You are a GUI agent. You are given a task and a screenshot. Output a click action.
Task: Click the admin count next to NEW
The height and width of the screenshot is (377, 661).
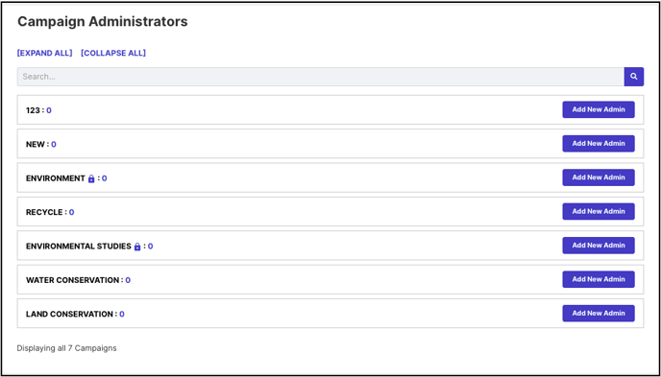click(54, 144)
